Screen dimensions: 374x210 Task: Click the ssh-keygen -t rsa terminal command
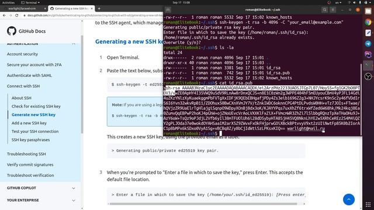(x=281, y=22)
